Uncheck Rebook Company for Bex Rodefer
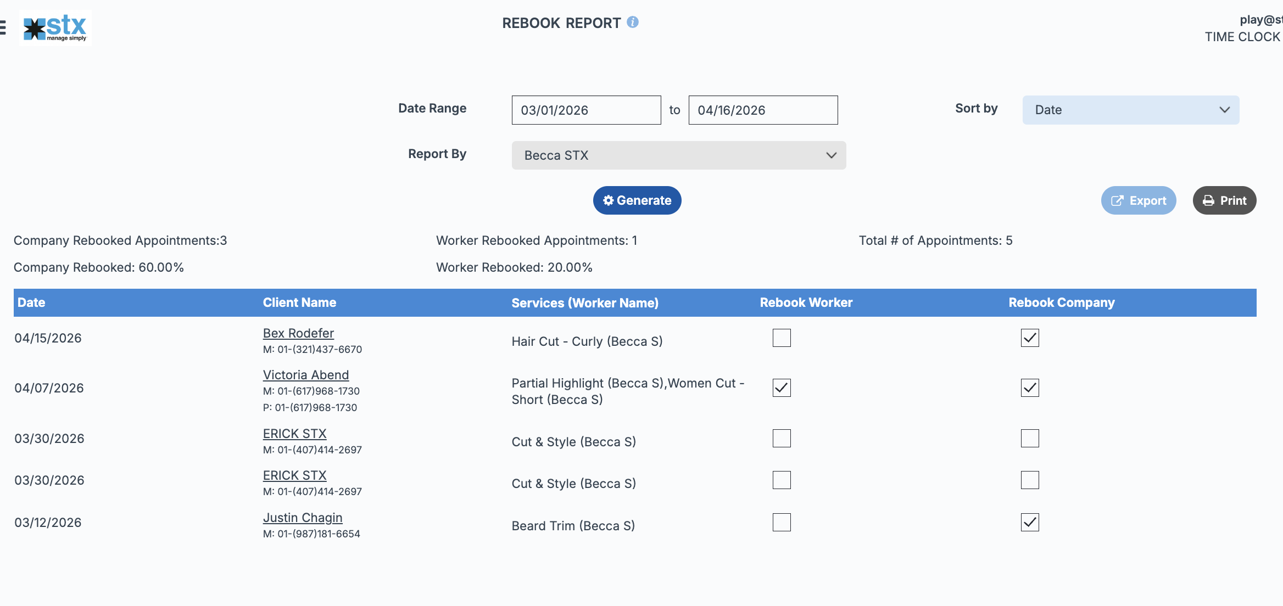1283x606 pixels. pyautogui.click(x=1030, y=338)
